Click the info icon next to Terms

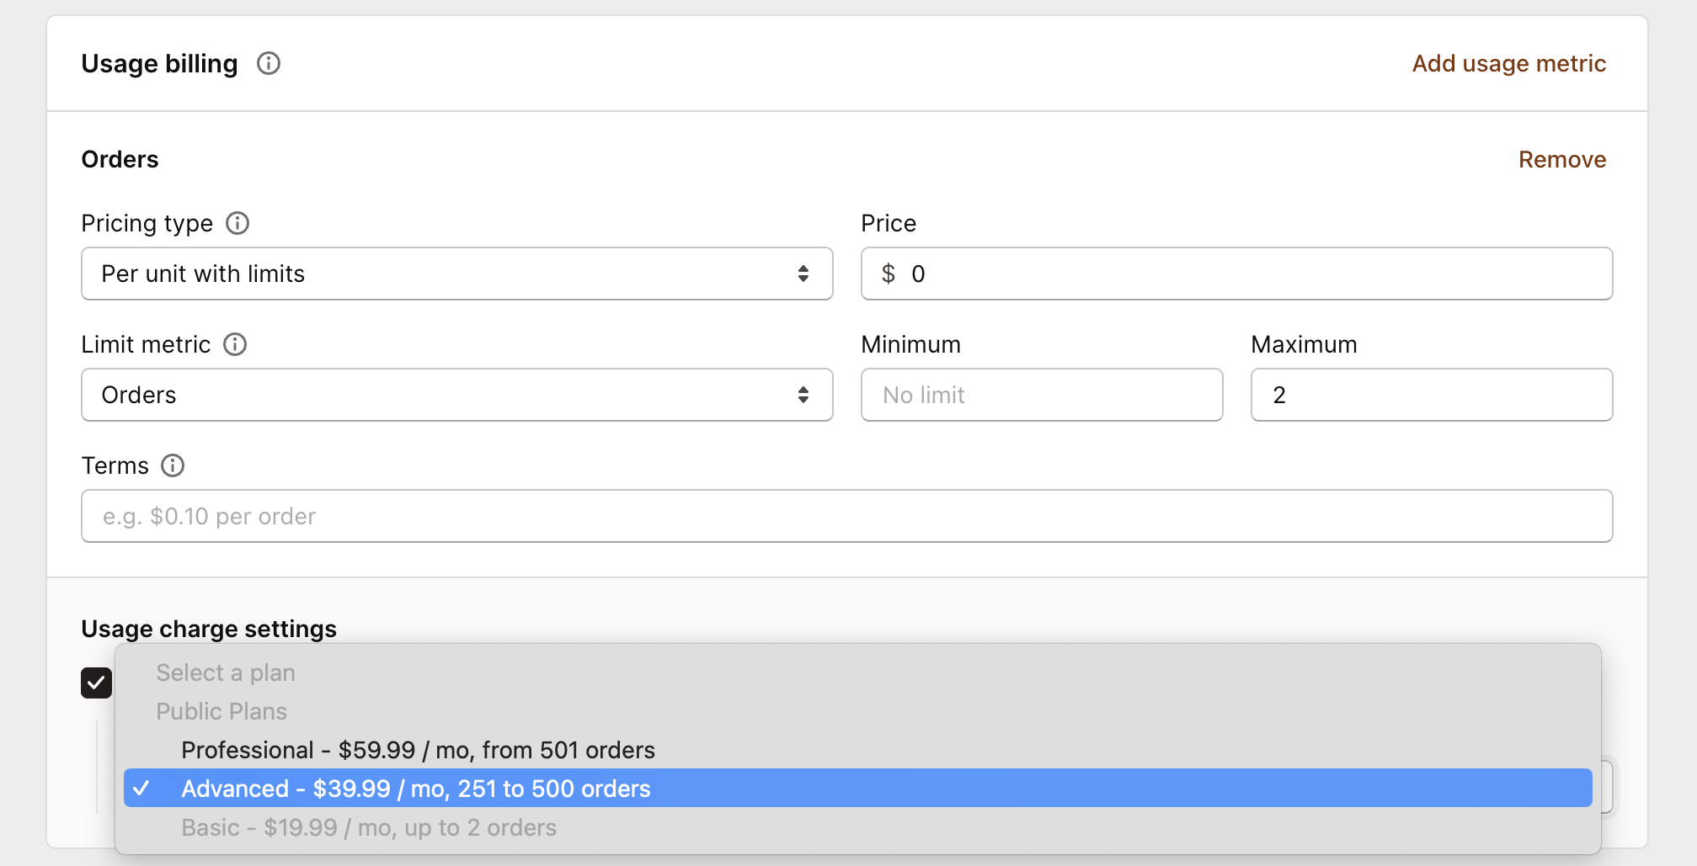click(173, 465)
